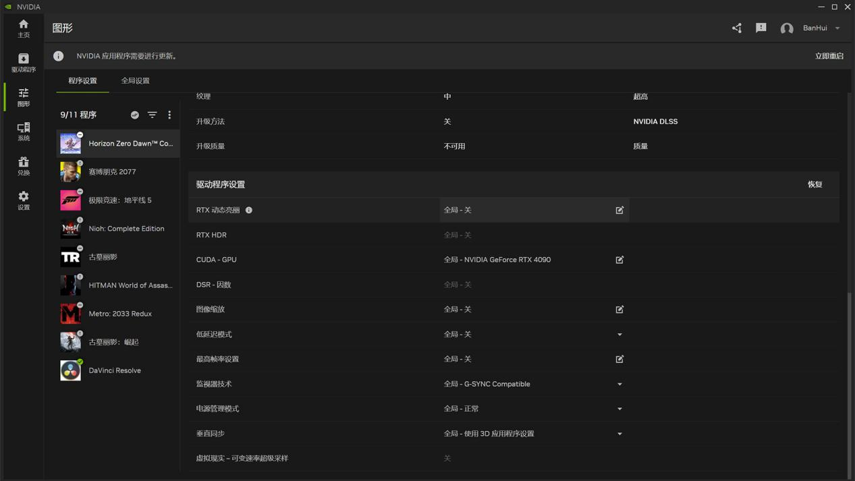This screenshot has width=855, height=481.
Task: Click 纹理 setting row
Action: tap(514, 98)
